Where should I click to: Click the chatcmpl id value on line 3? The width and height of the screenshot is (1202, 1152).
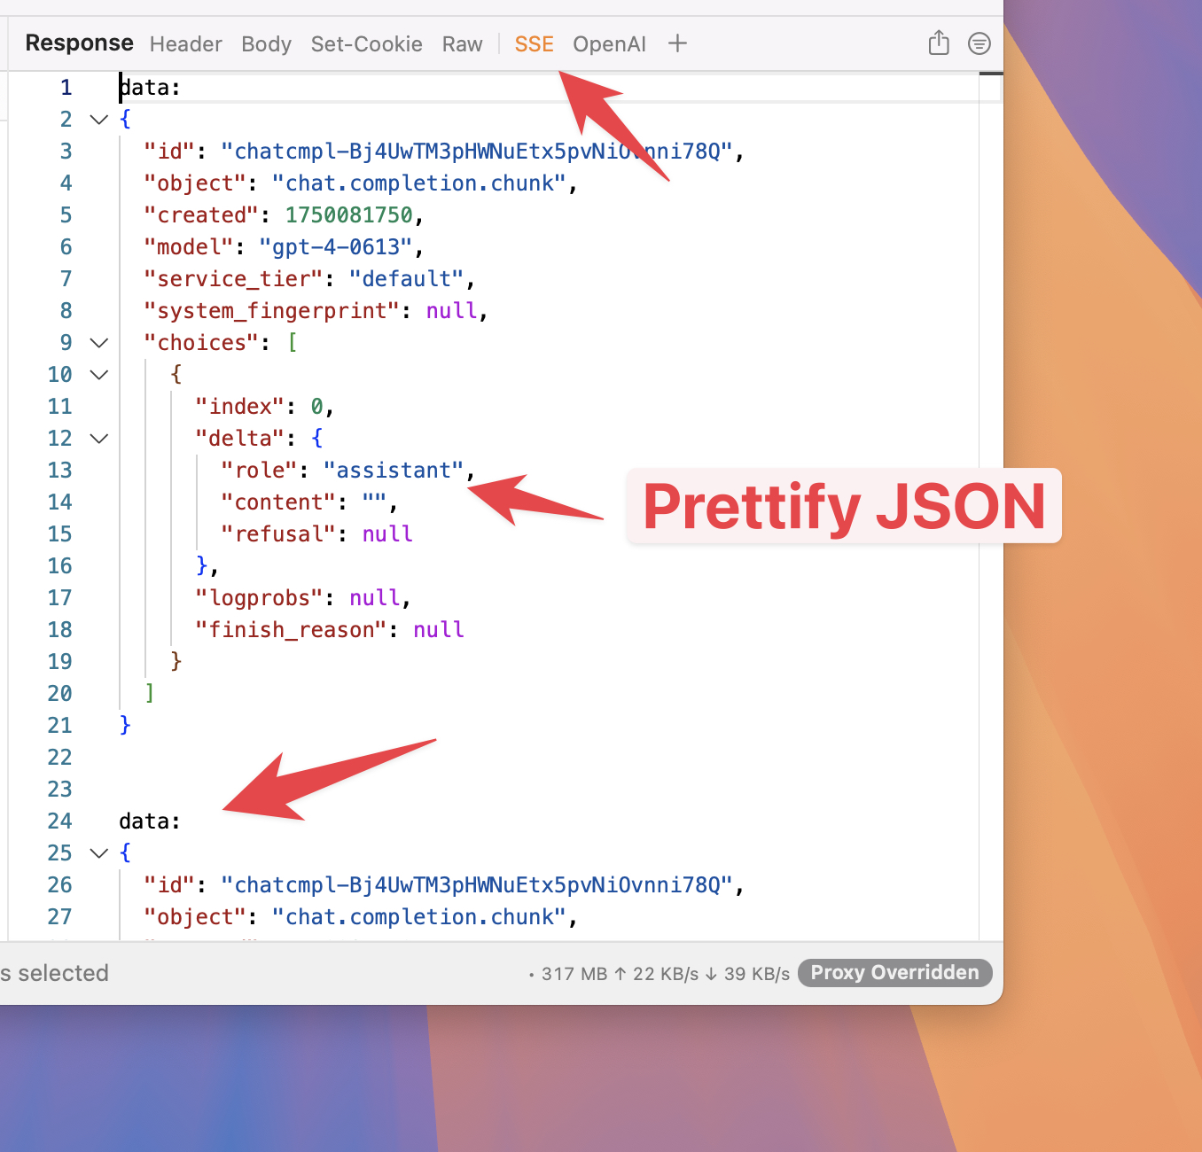[476, 152]
